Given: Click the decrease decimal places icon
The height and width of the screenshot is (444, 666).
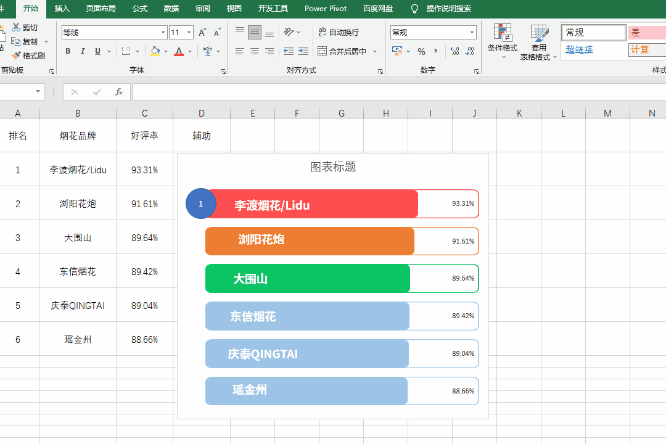Looking at the screenshot, I should (469, 51).
